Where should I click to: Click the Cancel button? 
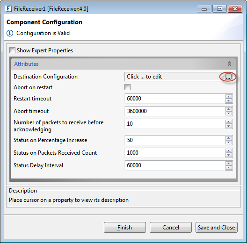(171, 228)
